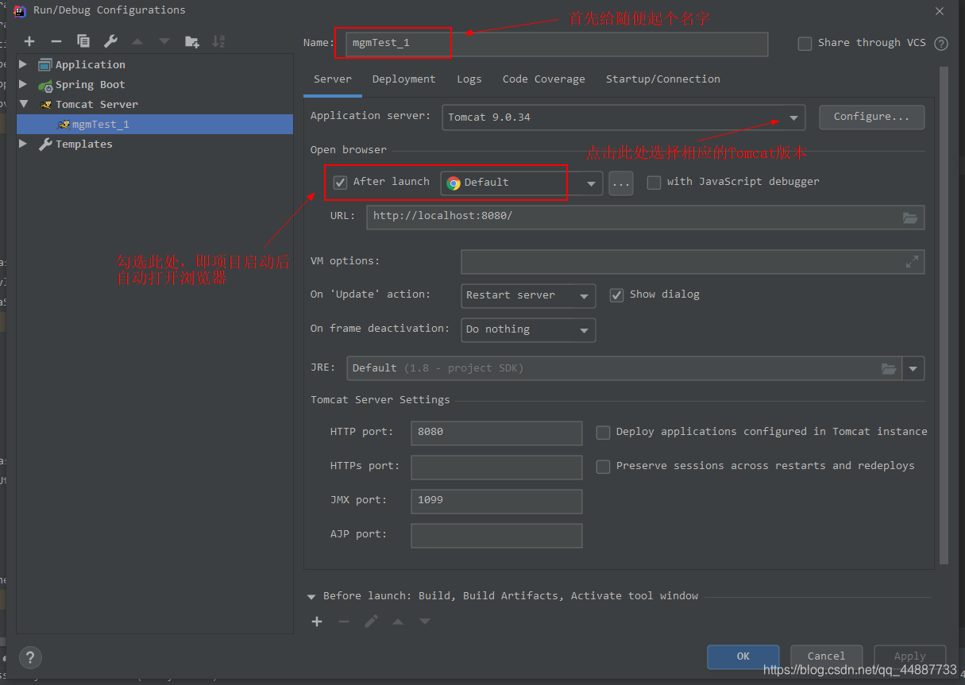Open the Default browser dropdown
Viewport: 965px width, 685px height.
[x=521, y=183]
